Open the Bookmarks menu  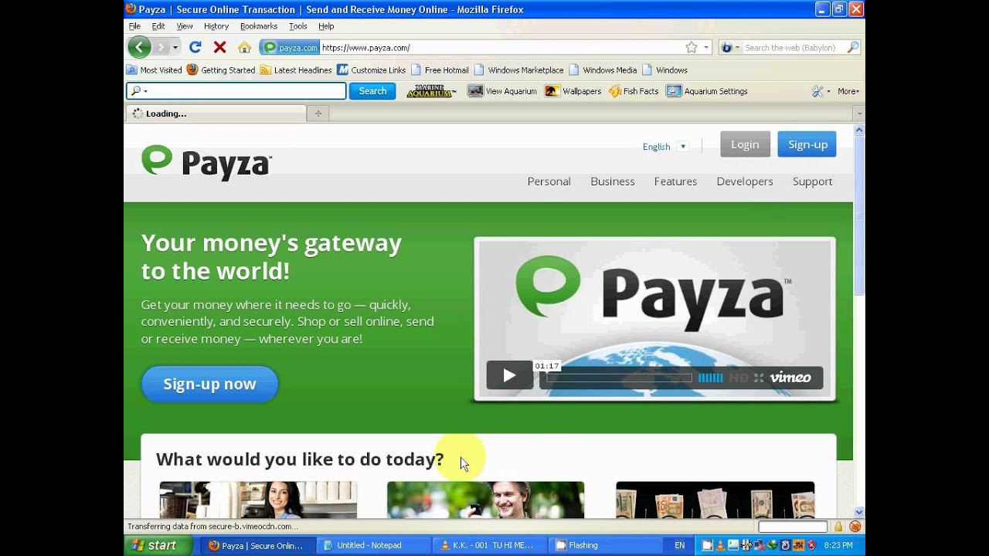(259, 26)
